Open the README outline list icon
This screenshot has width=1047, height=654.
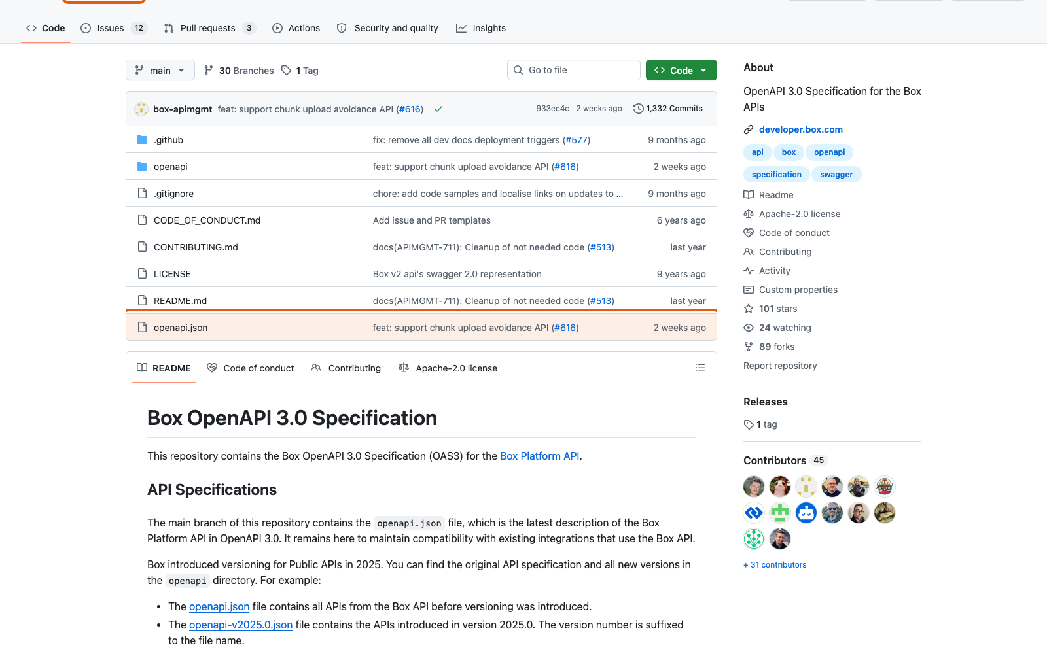[700, 368]
